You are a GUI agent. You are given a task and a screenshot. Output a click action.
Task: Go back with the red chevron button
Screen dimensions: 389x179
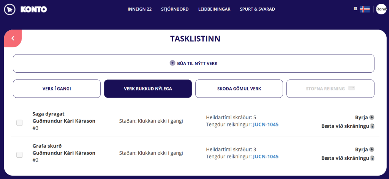[x=13, y=38]
